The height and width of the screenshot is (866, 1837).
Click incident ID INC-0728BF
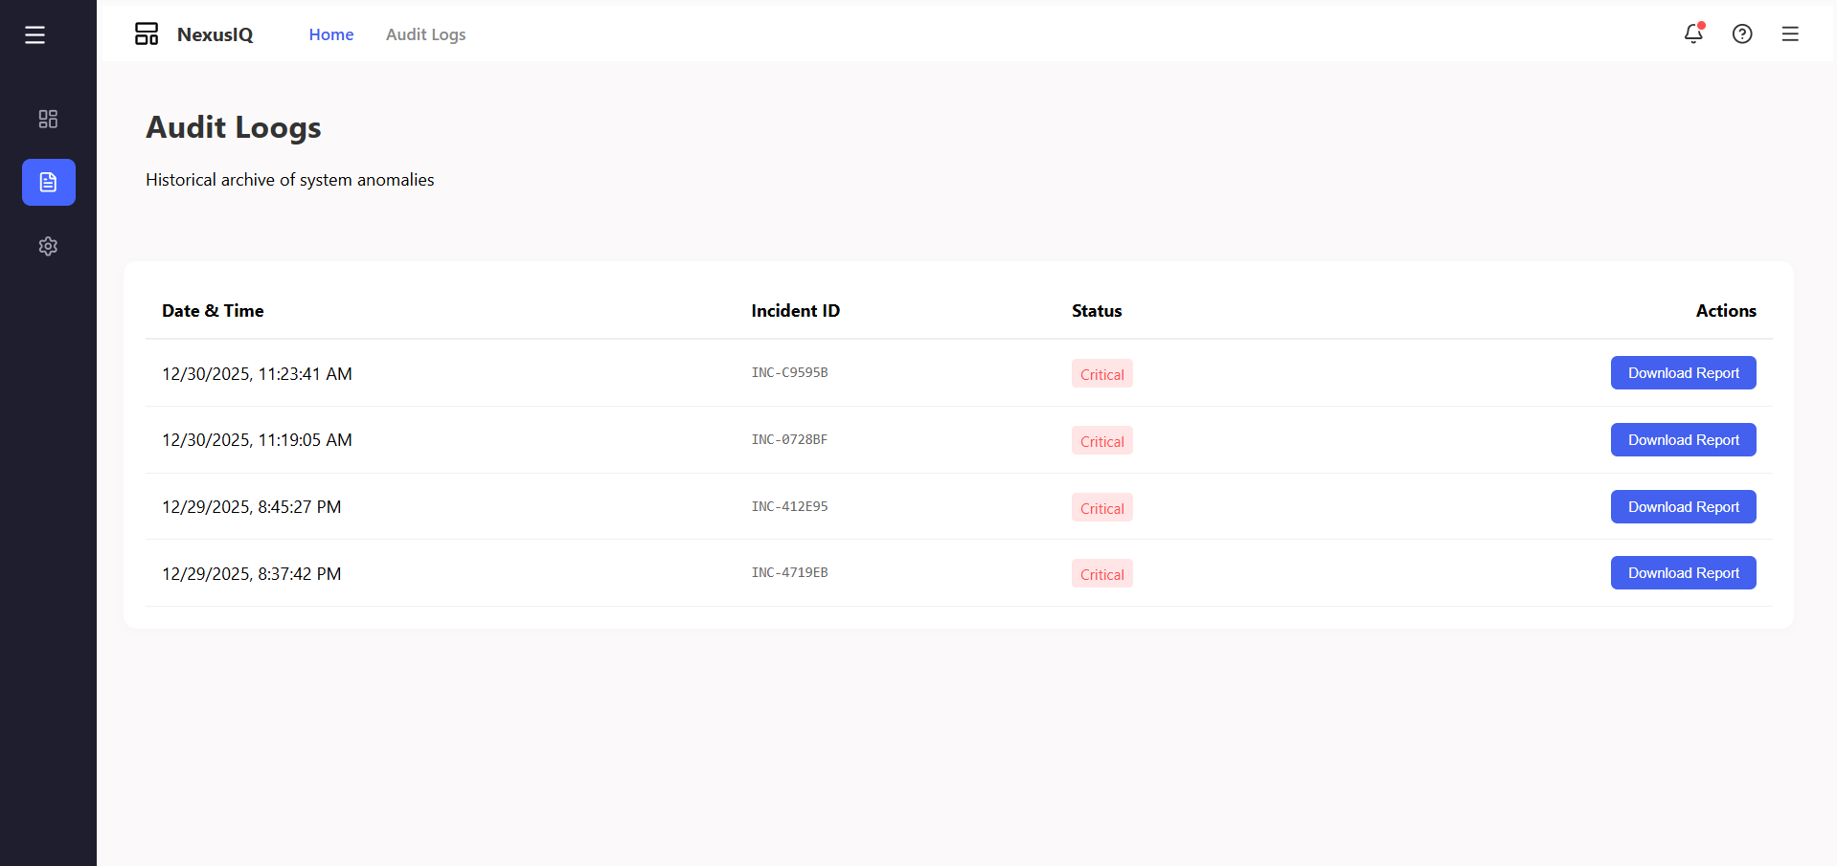coord(789,440)
